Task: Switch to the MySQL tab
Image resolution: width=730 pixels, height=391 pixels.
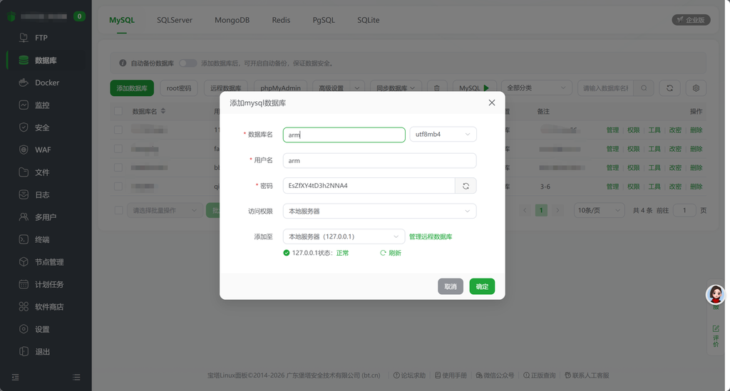Action: pyautogui.click(x=121, y=20)
